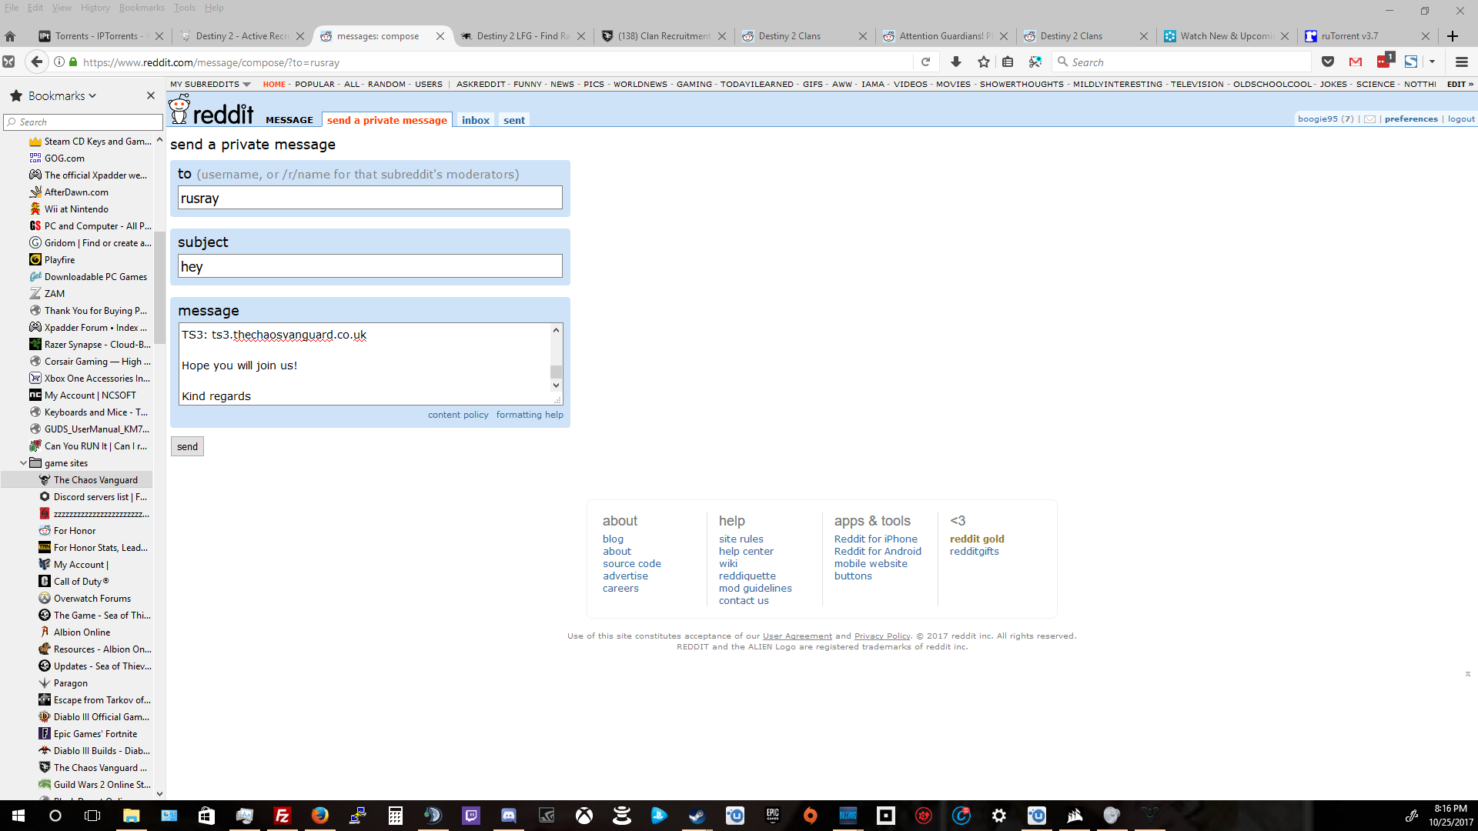1478x831 pixels.
Task: Bookmark this page with the star icon
Action: [983, 62]
